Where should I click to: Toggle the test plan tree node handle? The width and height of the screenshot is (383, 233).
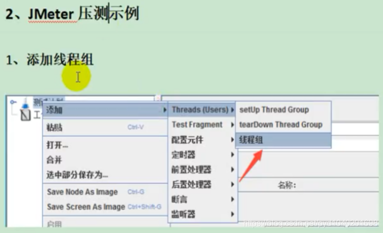[x=13, y=102]
